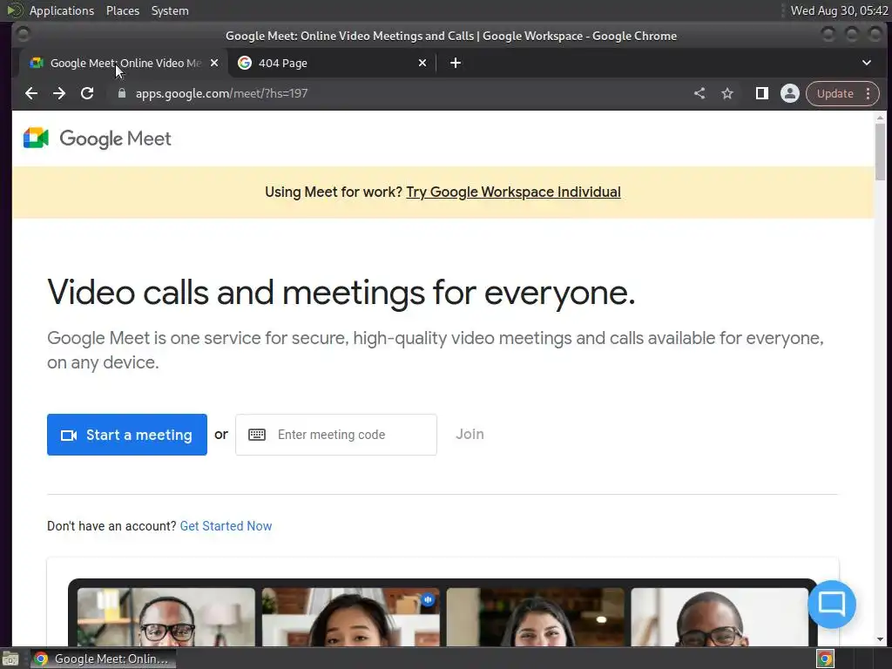Reload the Google Meet page
892x669 pixels.
tap(87, 93)
